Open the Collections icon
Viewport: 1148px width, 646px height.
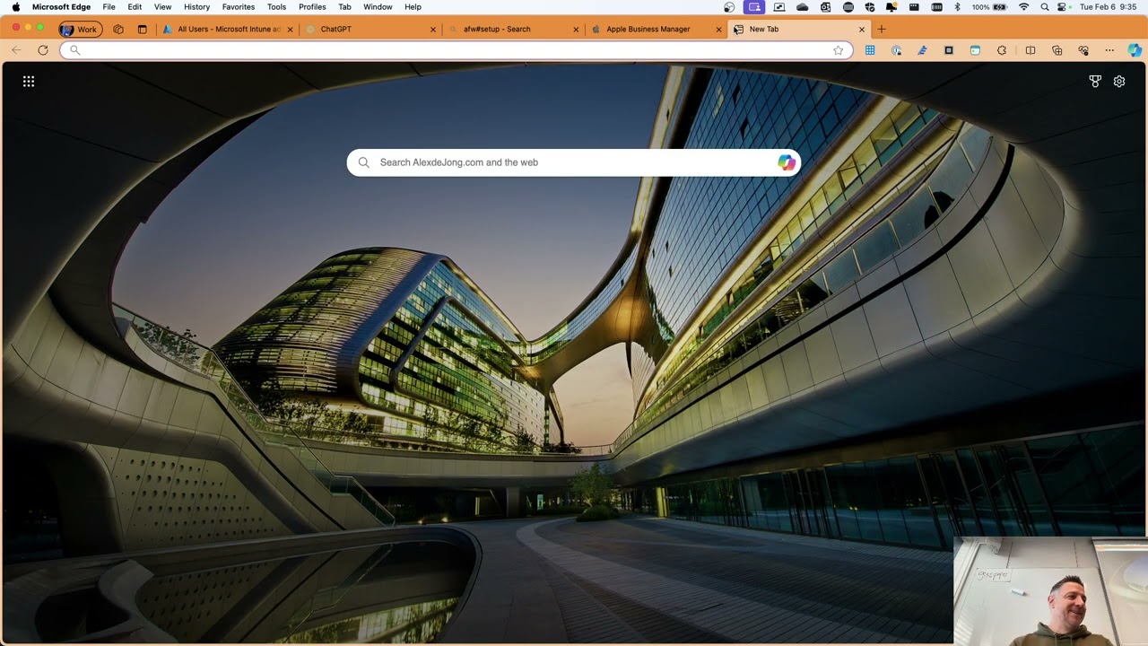(1057, 50)
